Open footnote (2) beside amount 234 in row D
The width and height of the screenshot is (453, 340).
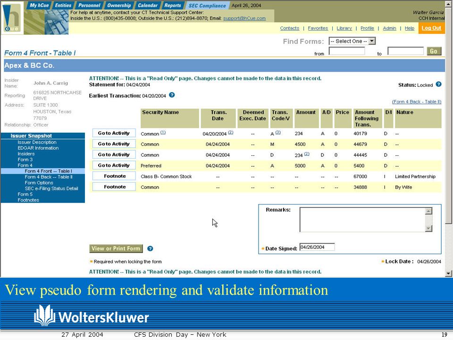pyautogui.click(x=307, y=154)
